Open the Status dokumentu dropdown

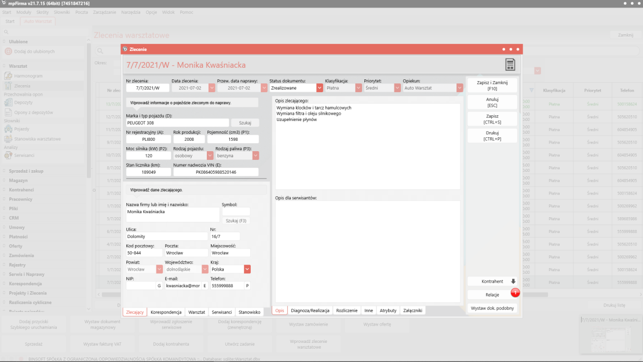pyautogui.click(x=319, y=88)
